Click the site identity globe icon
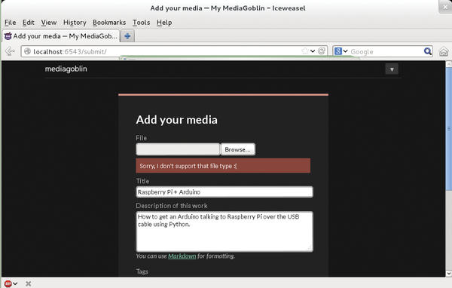Viewport: 452px width, 288px height. click(27, 51)
